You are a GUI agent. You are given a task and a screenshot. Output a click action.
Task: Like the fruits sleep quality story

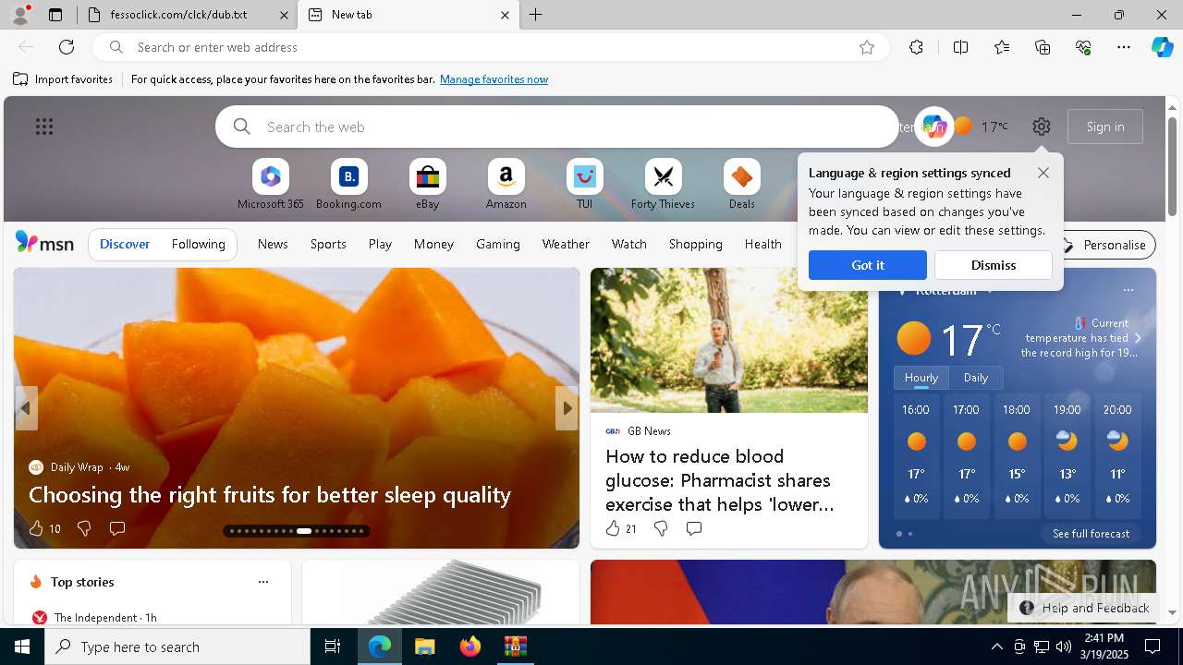36,528
